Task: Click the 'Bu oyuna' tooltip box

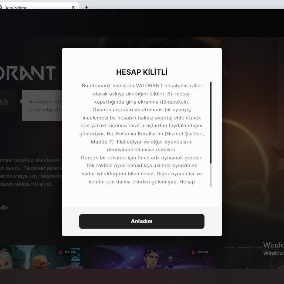Action: (42, 105)
